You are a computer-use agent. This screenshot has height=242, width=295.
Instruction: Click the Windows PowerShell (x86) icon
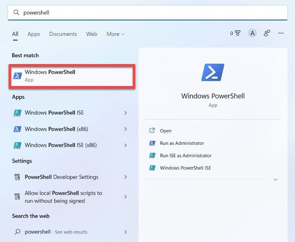(17, 129)
